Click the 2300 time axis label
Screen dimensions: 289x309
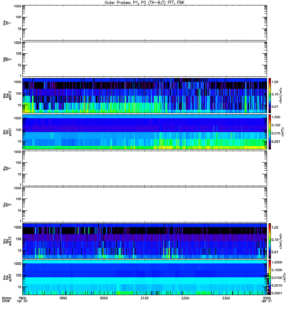[226, 298]
